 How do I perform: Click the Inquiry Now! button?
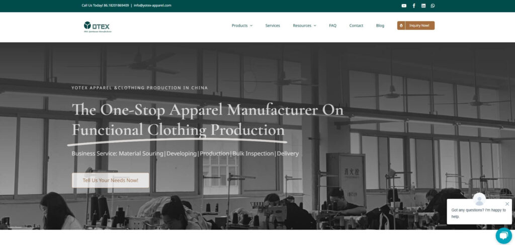pyautogui.click(x=416, y=26)
